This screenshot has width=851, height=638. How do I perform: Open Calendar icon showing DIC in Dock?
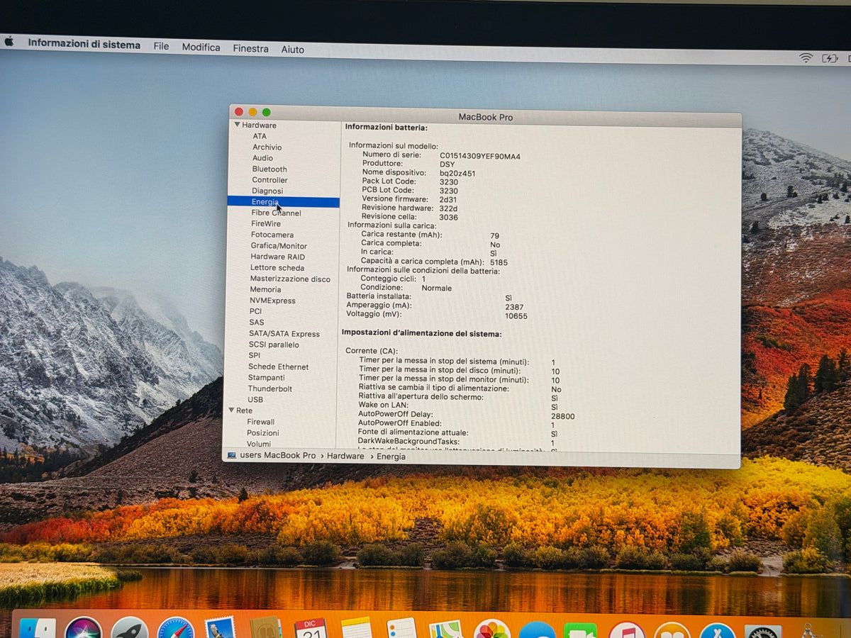coord(311,628)
